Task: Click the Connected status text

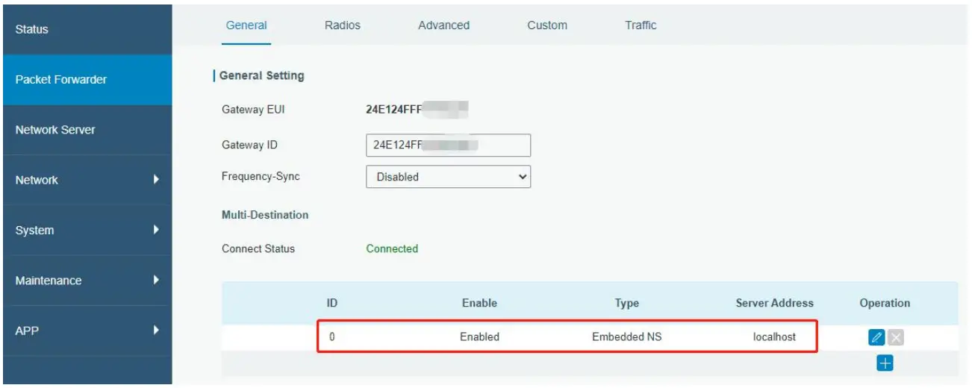Action: click(392, 248)
